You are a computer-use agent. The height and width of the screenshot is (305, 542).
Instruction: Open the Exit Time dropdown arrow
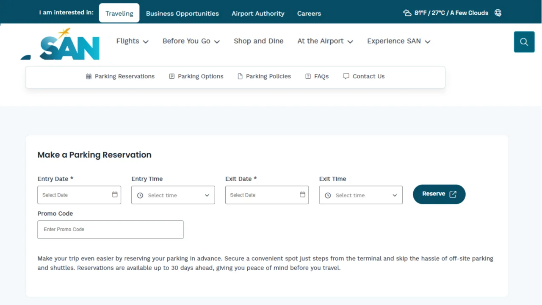pos(395,195)
